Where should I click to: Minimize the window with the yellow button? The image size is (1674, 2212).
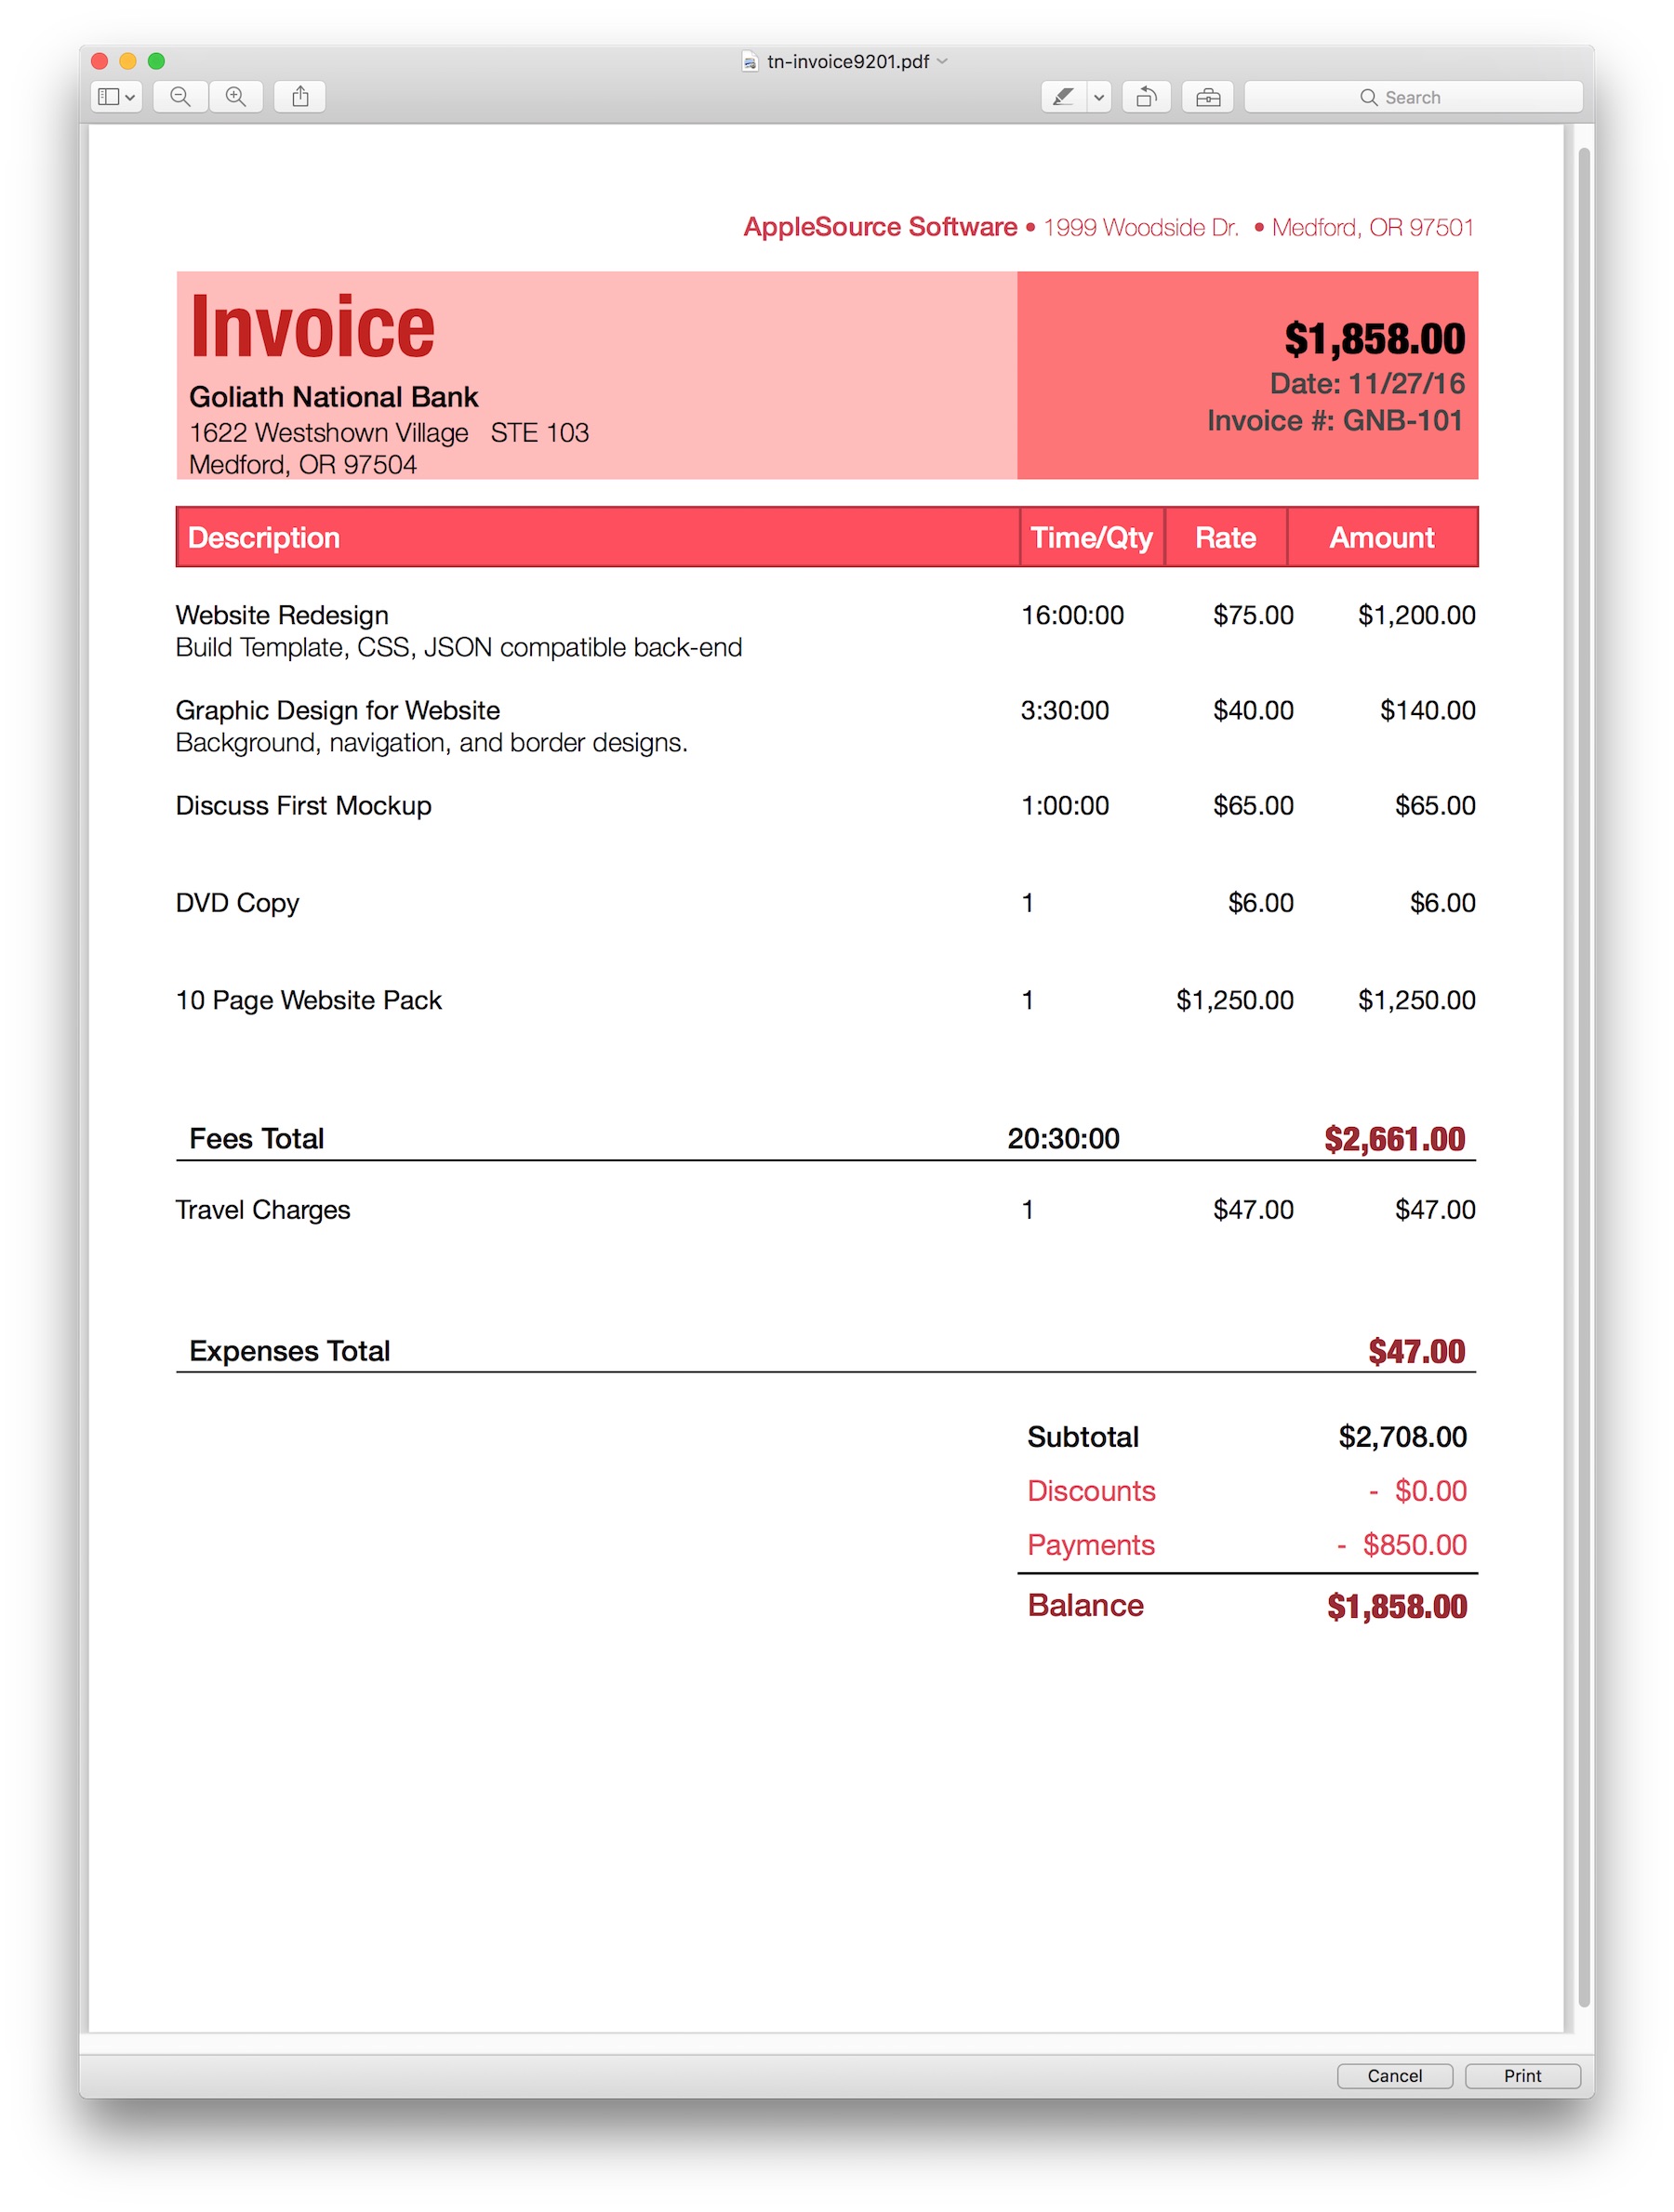tap(128, 61)
